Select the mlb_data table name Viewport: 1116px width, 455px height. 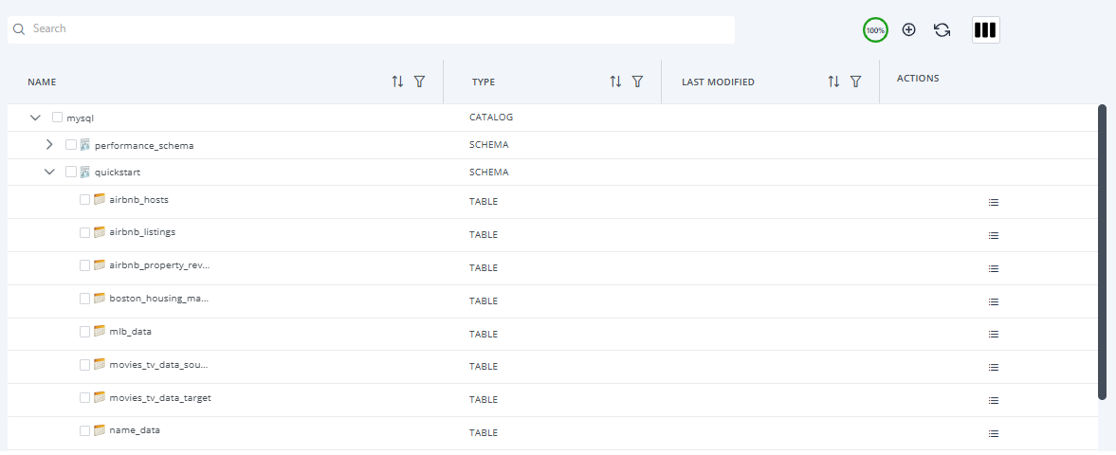(x=130, y=331)
